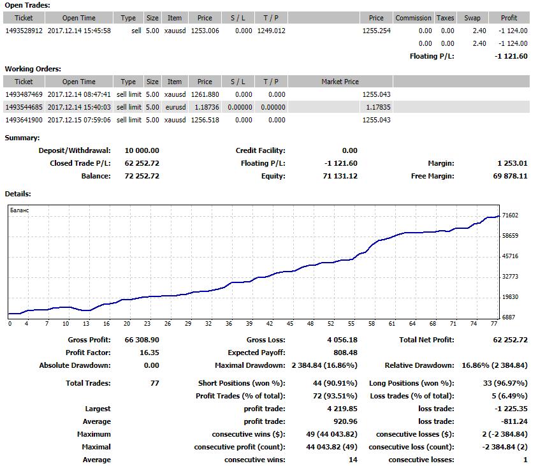538x466 pixels.
Task: Click the Ticket column header in Open Trades
Action: coord(24,18)
